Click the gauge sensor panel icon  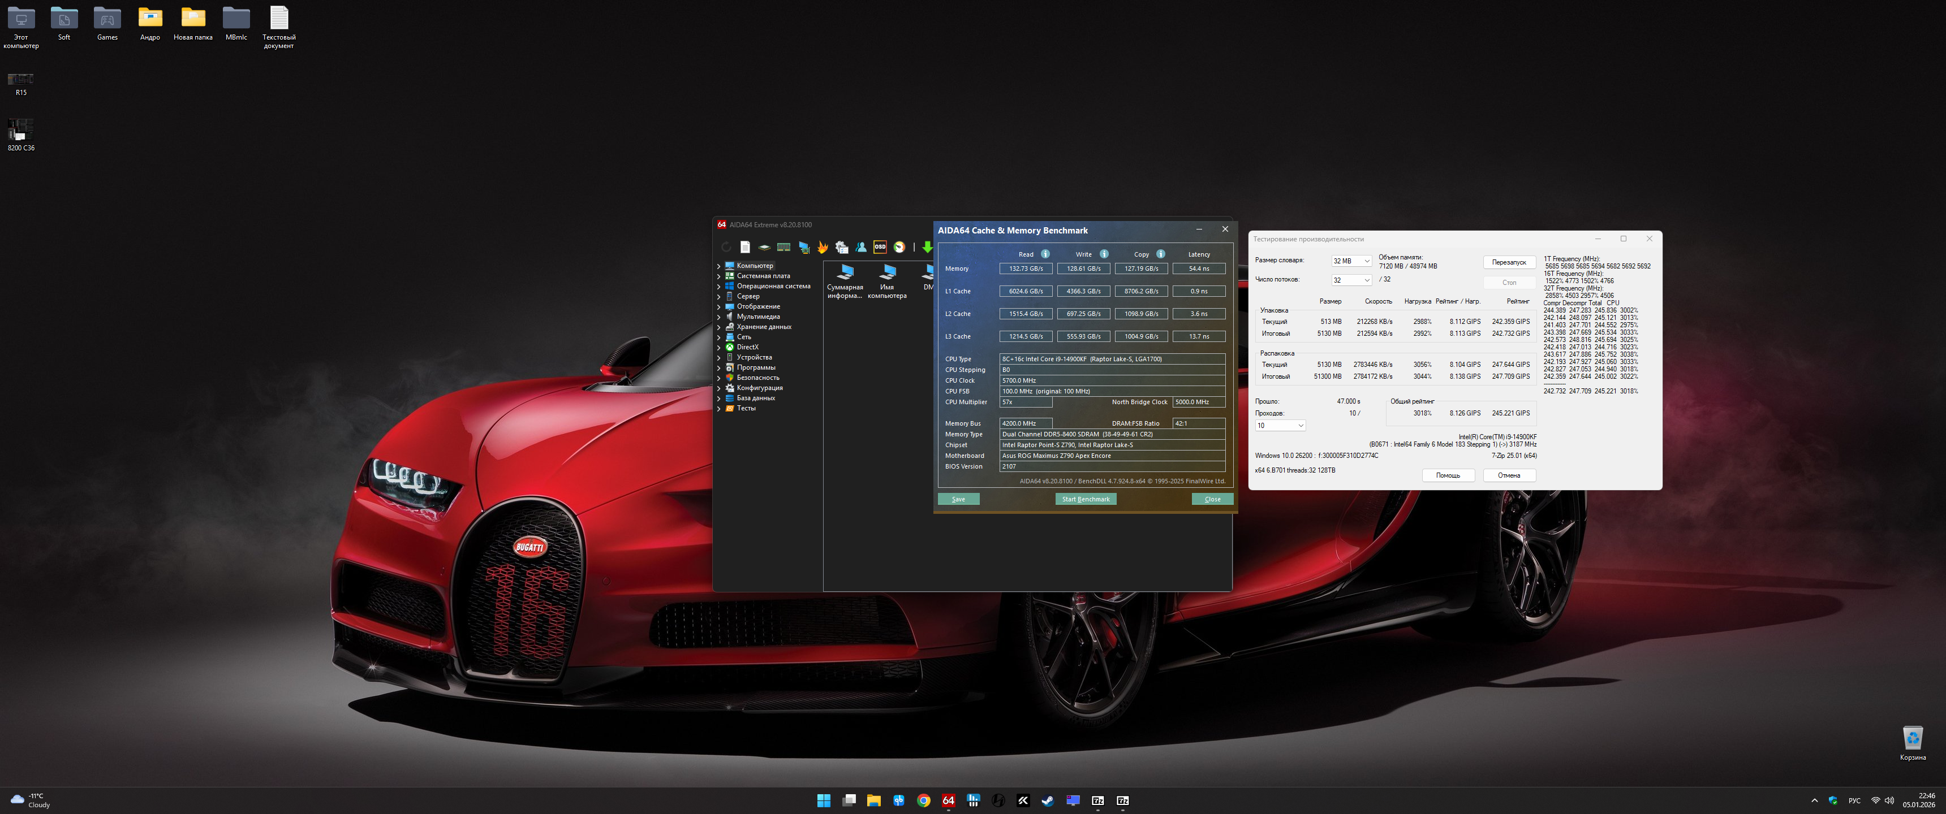899,247
